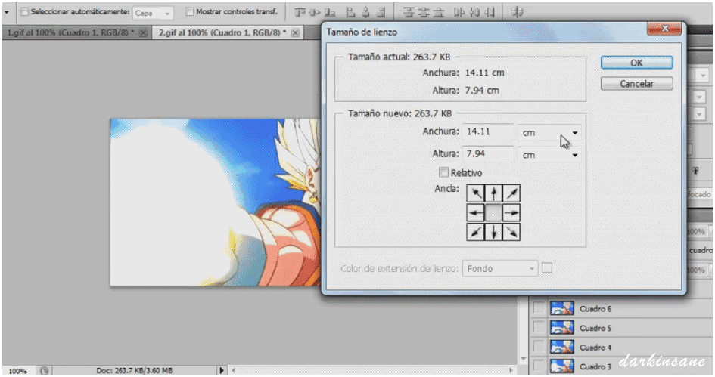Image resolution: width=715 pixels, height=377 pixels.
Task: Close the 1.gif document tab
Action: pyautogui.click(x=144, y=32)
